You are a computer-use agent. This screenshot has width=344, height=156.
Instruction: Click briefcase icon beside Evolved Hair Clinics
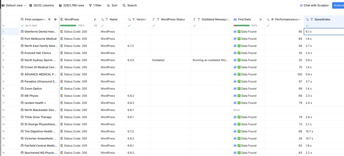tap(22, 53)
